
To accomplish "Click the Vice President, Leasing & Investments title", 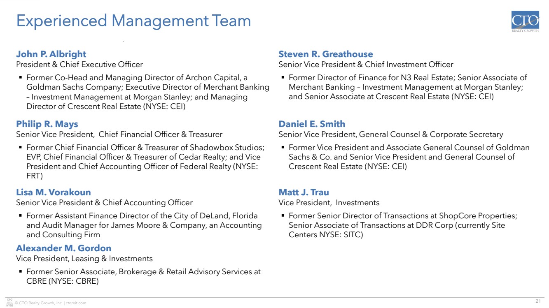I will point(84,259).
